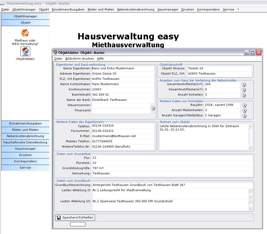Open the Hausmanager menu

coord(168,9)
